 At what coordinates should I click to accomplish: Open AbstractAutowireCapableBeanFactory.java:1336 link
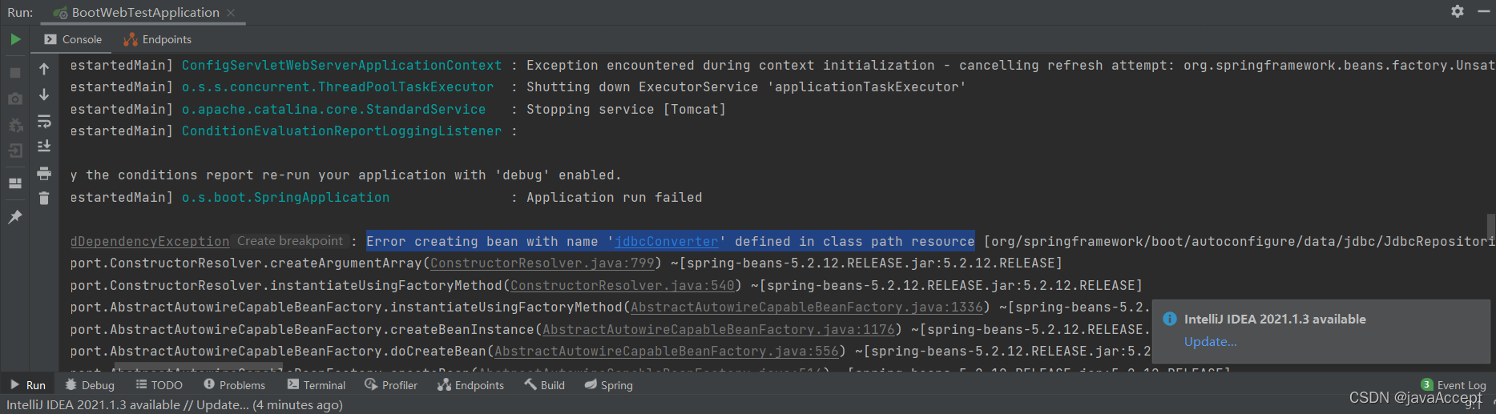pyautogui.click(x=807, y=307)
